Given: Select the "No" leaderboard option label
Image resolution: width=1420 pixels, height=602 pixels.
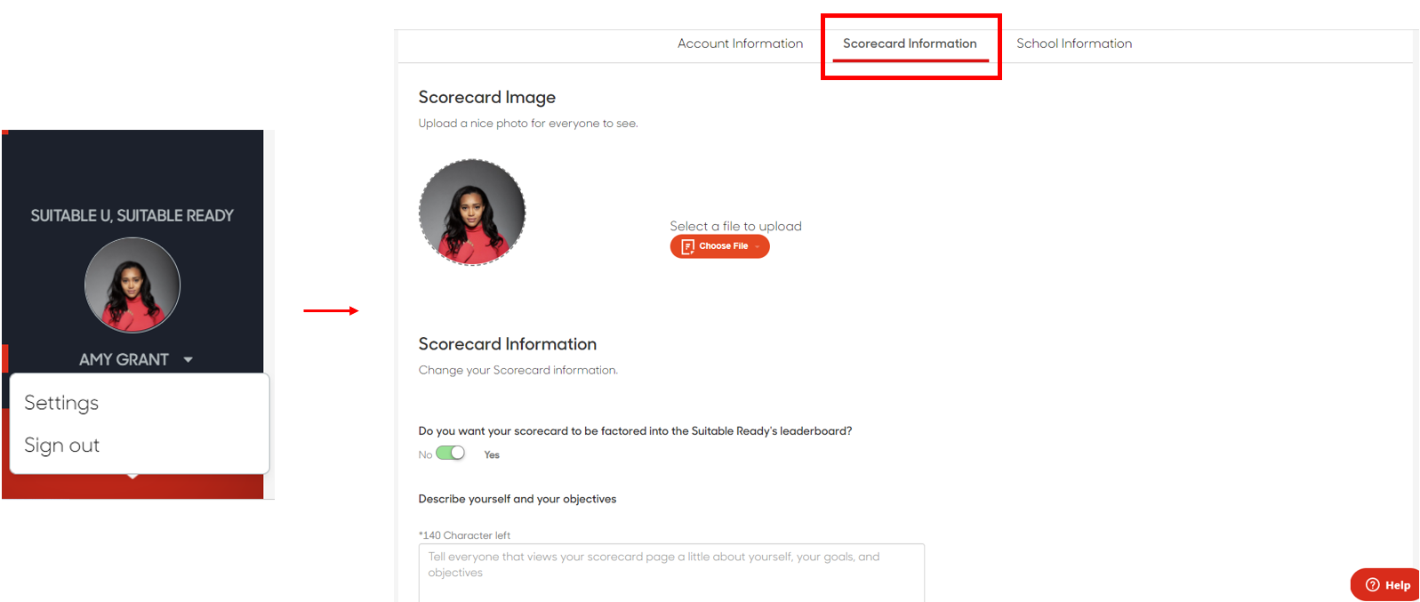Looking at the screenshot, I should (x=425, y=454).
